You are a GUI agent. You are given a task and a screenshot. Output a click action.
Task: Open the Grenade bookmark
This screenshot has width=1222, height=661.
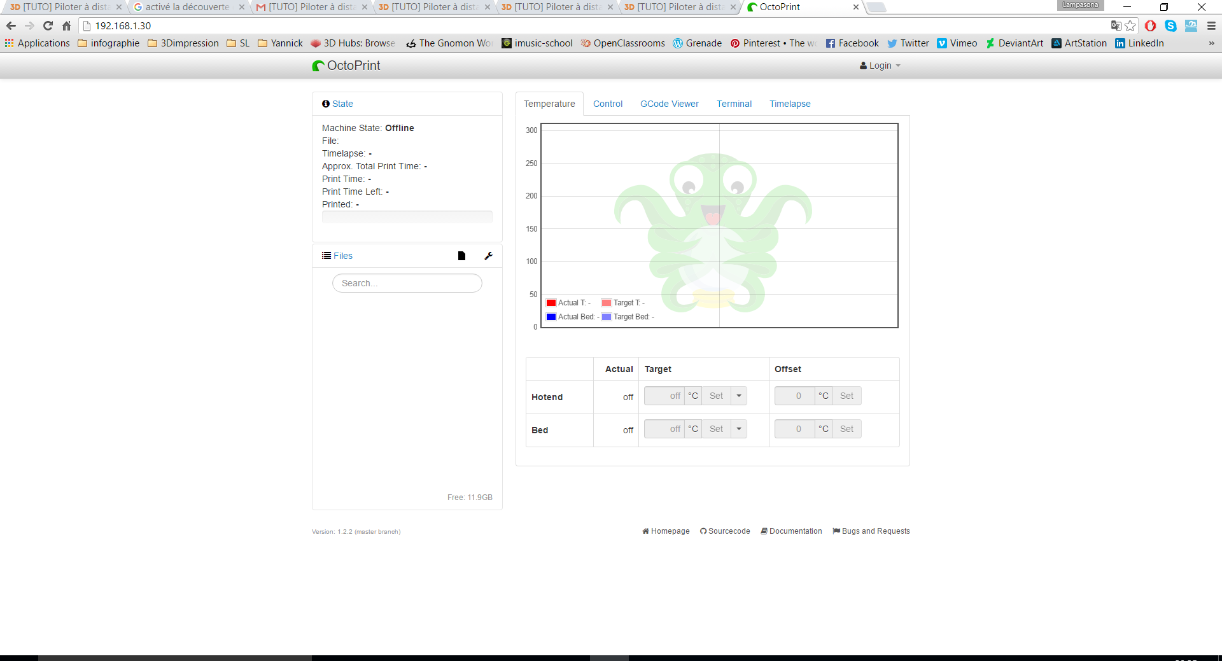click(698, 43)
